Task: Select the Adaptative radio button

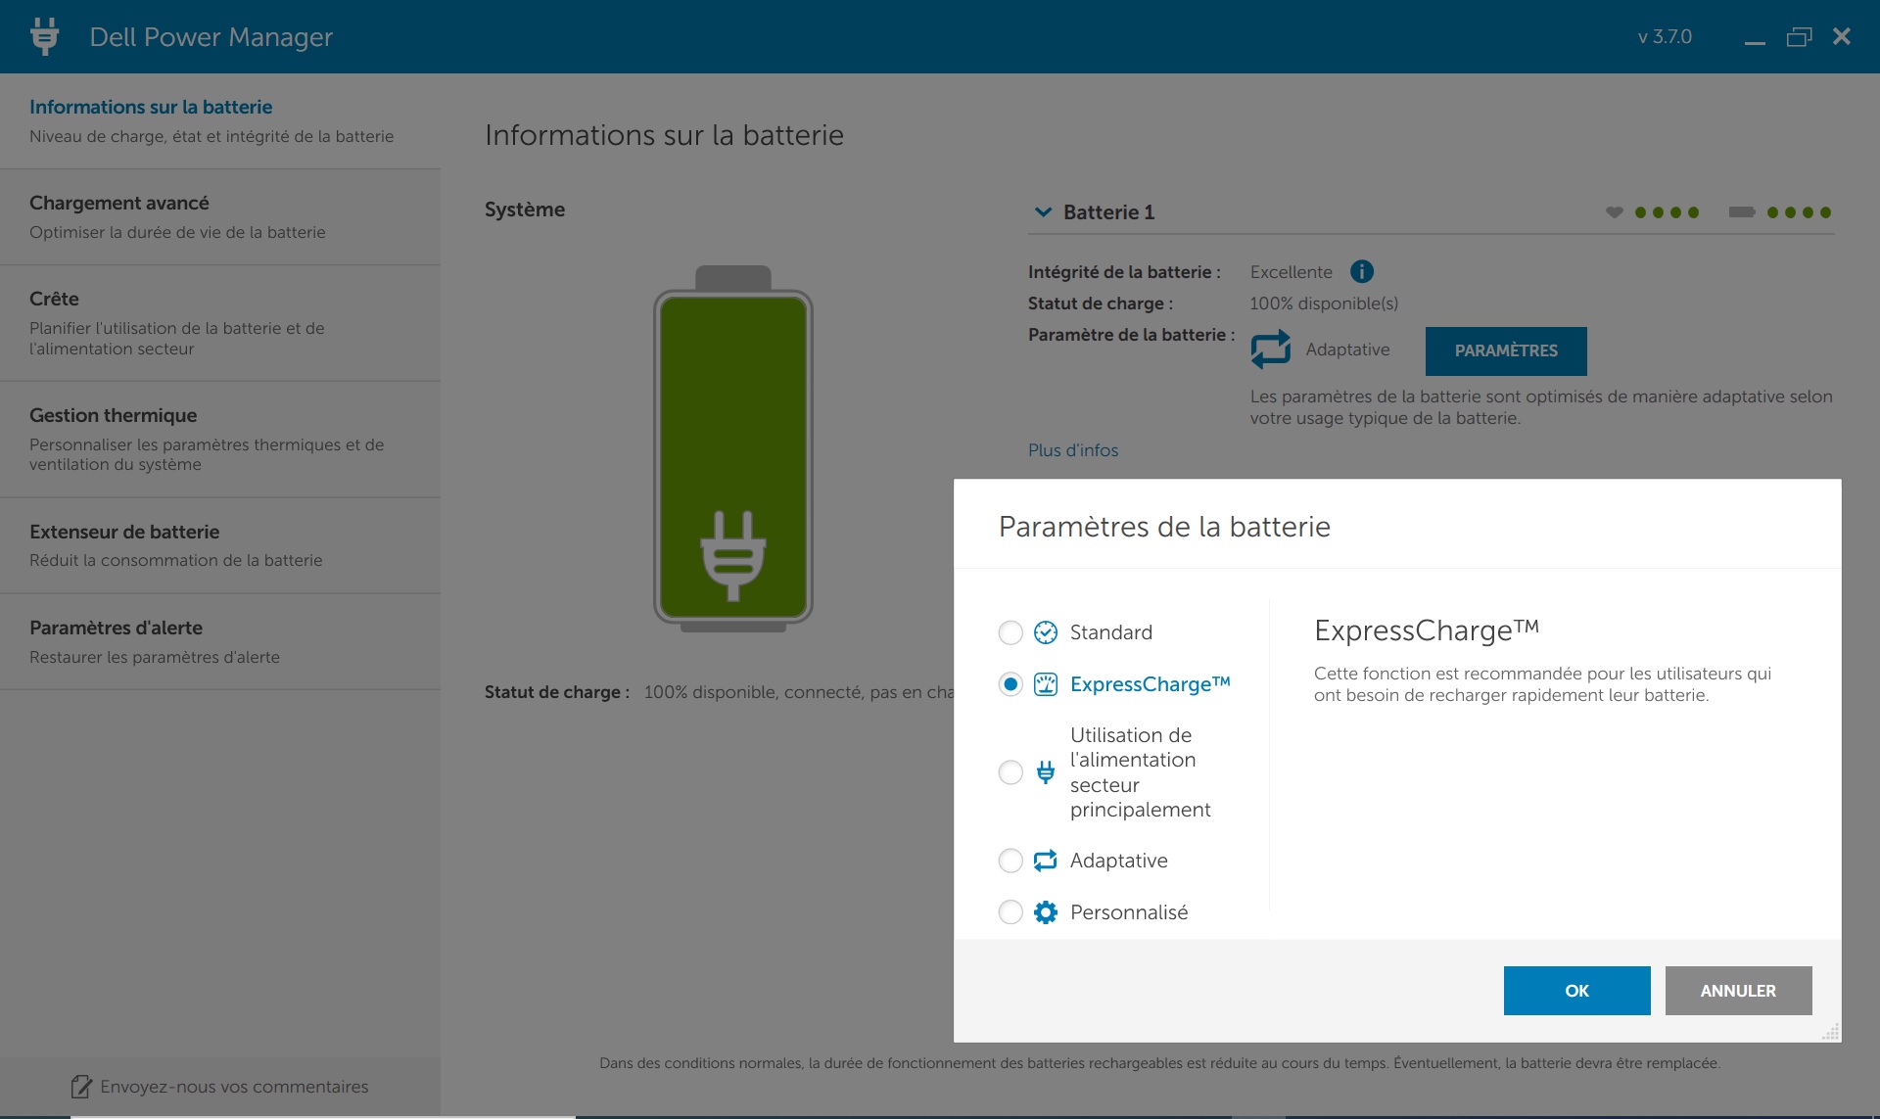Action: [1010, 861]
